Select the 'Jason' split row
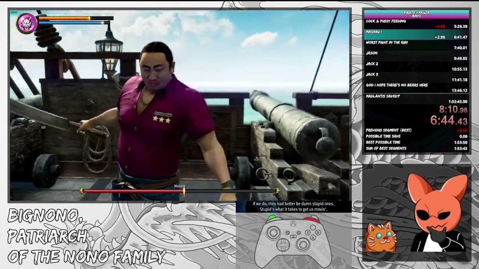Screen dimensions: 479x269 417,56
